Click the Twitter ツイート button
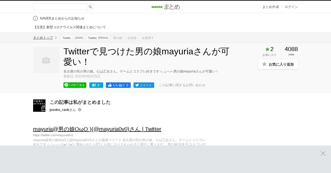331x173 pixels. click(x=144, y=85)
